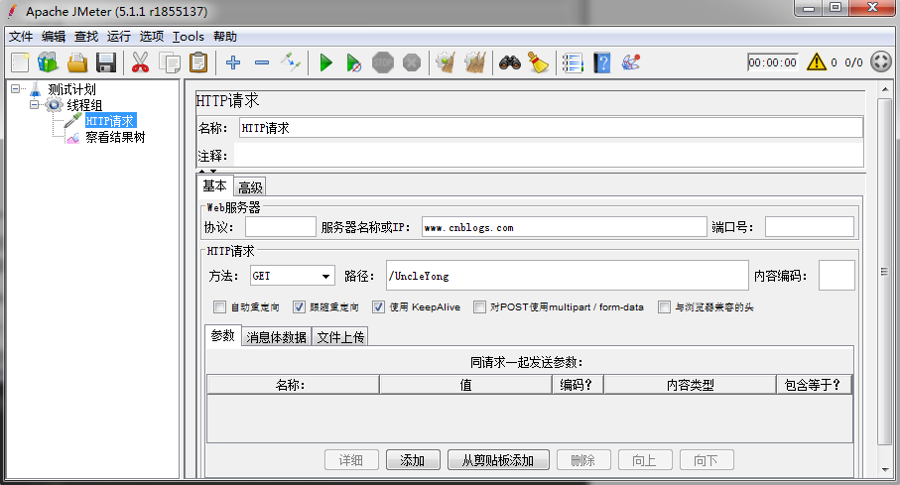Open the Templates icon in toolbar

(49, 62)
